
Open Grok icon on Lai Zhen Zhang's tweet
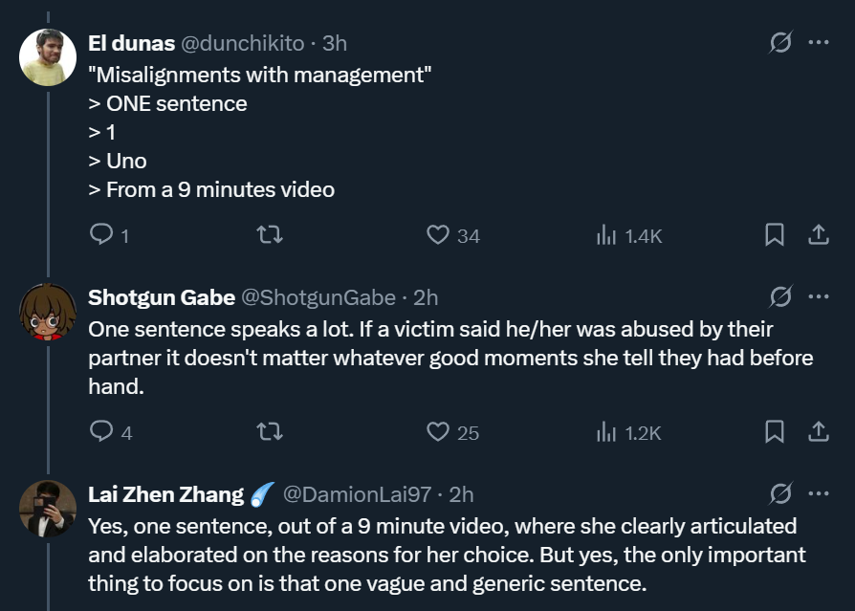tap(780, 494)
